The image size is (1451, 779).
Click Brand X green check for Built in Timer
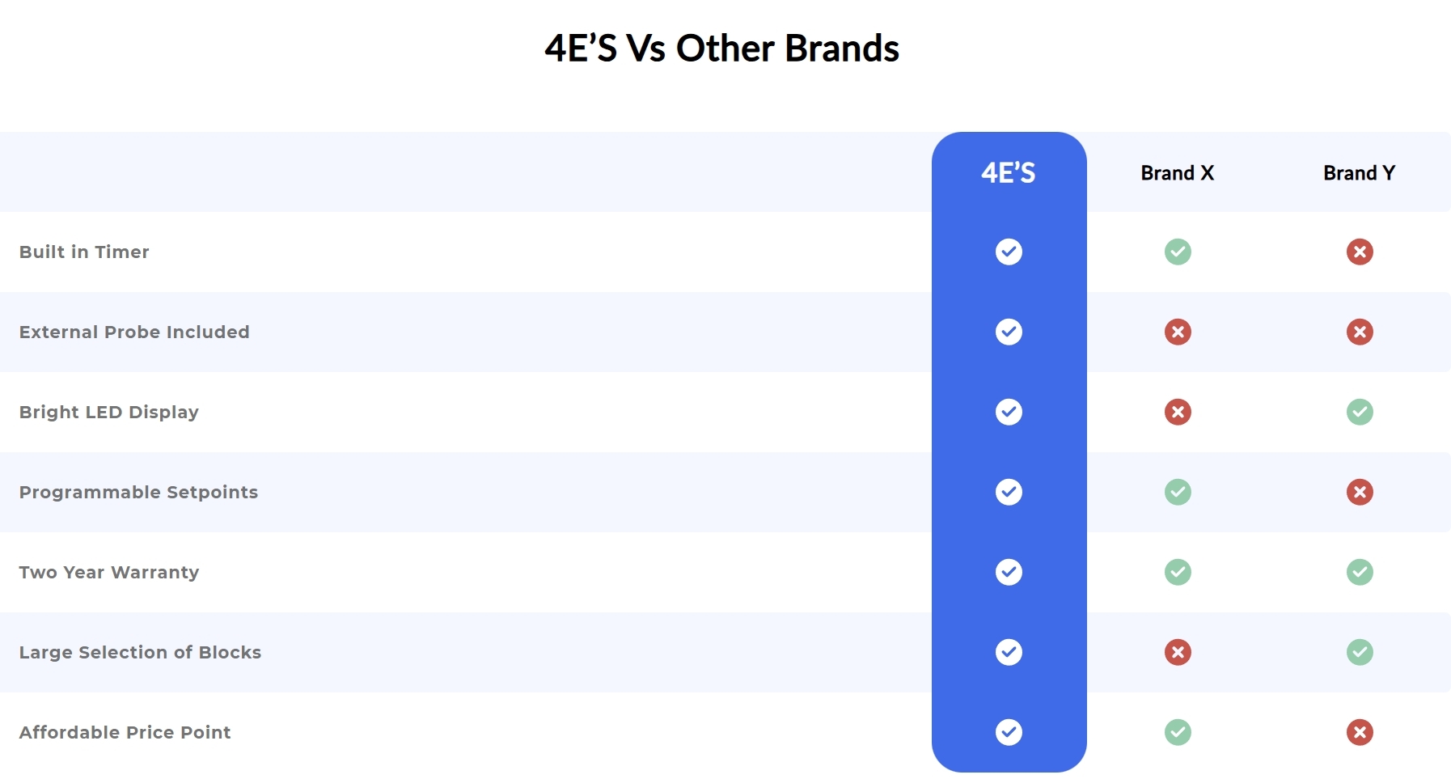1178,252
